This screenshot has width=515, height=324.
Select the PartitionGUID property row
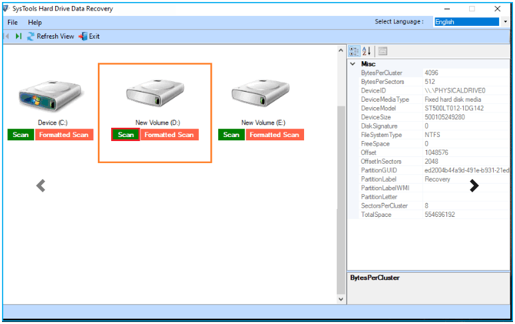[434, 170]
